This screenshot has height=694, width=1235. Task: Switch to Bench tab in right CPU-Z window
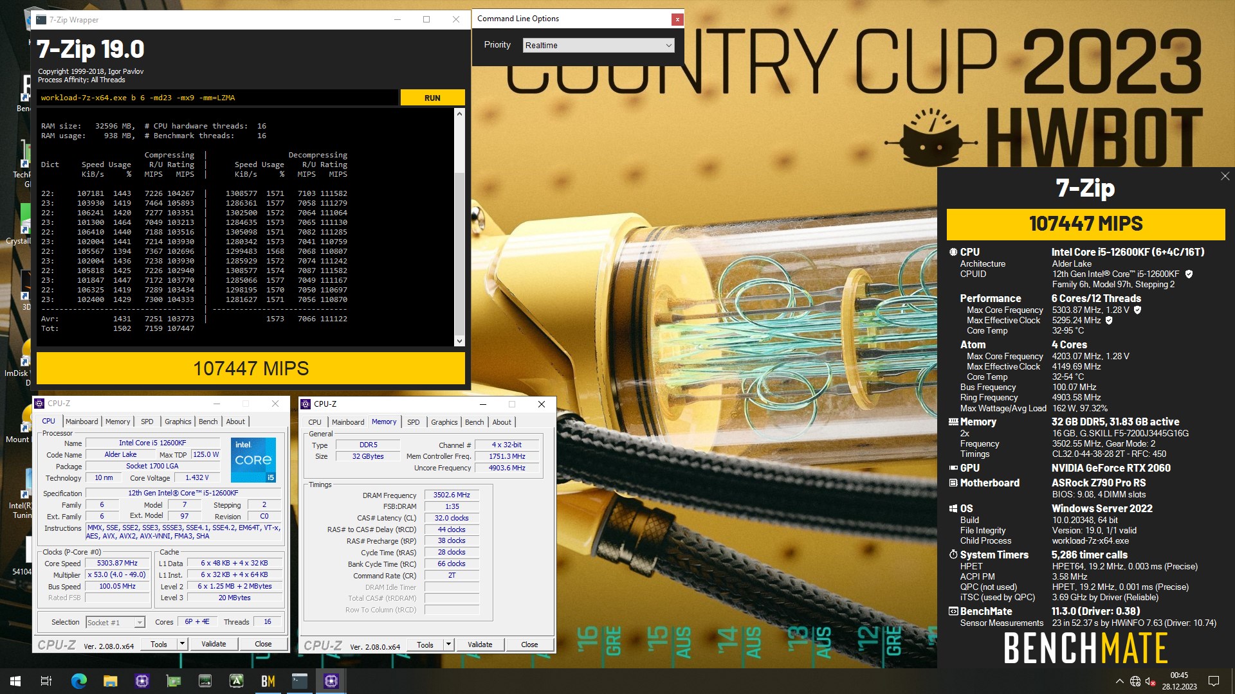(474, 422)
